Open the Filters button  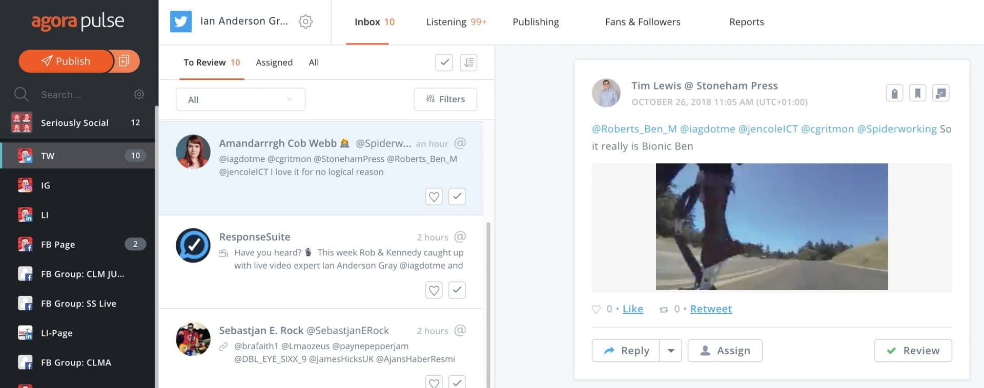[x=445, y=99]
